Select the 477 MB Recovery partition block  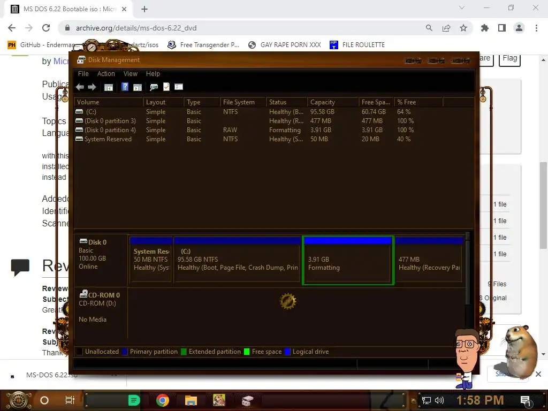[x=429, y=260]
